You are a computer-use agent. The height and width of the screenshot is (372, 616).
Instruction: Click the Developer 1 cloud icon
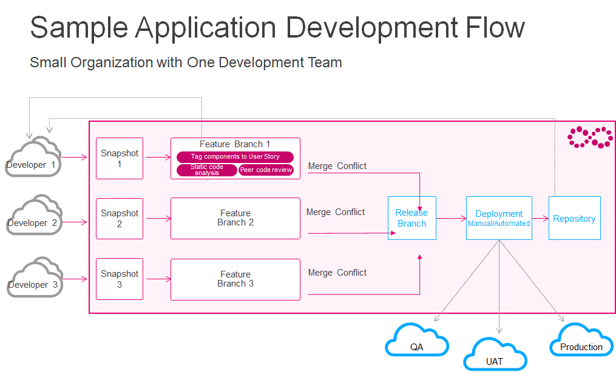point(33,156)
